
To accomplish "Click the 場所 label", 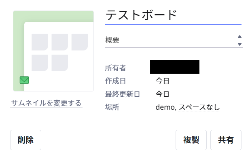I will point(112,107).
